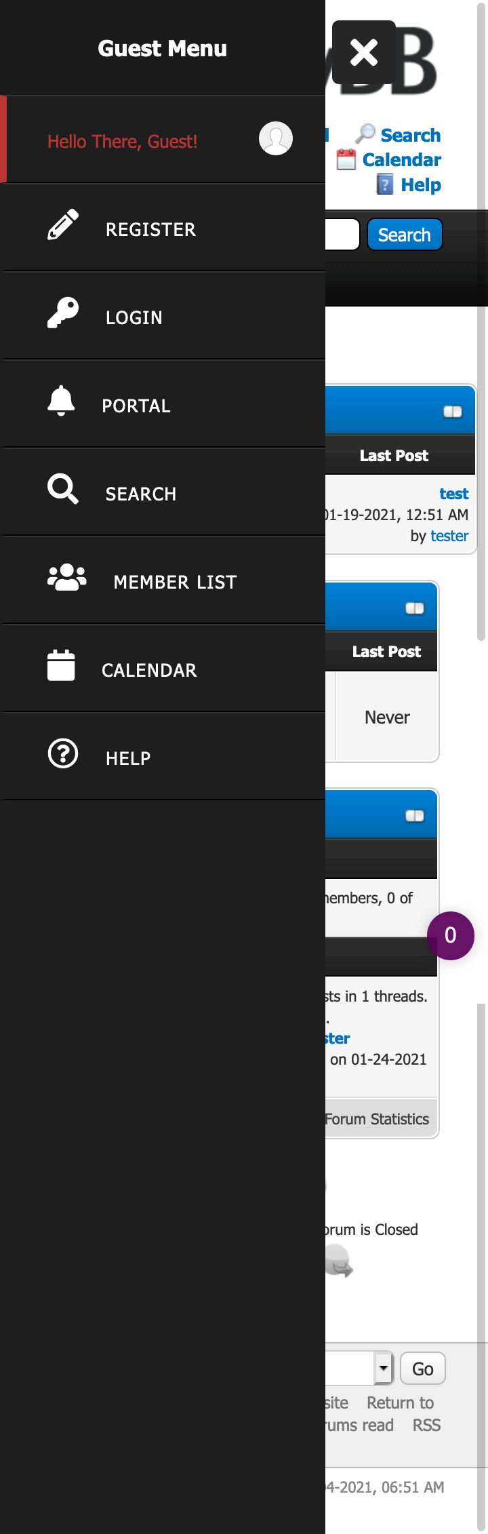488x1534 pixels.
Task: Click the key icon next to Login
Action: point(63,313)
